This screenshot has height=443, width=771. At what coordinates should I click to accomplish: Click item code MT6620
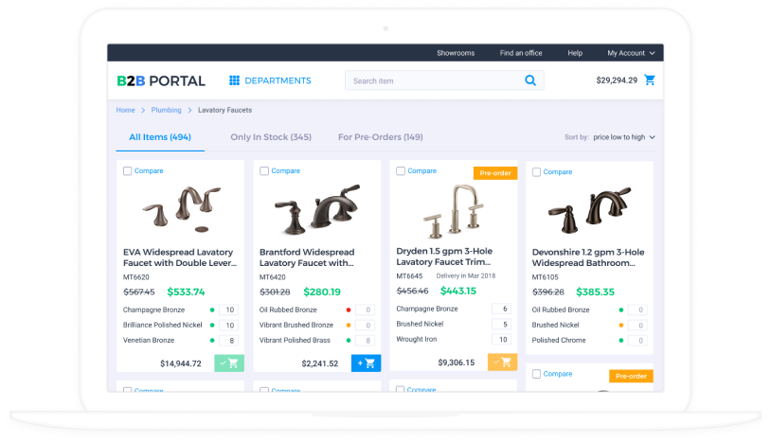[135, 277]
